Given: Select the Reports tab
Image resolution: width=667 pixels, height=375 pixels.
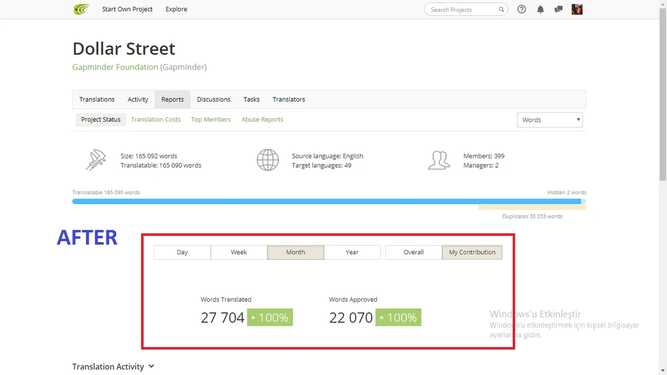Looking at the screenshot, I should point(172,99).
